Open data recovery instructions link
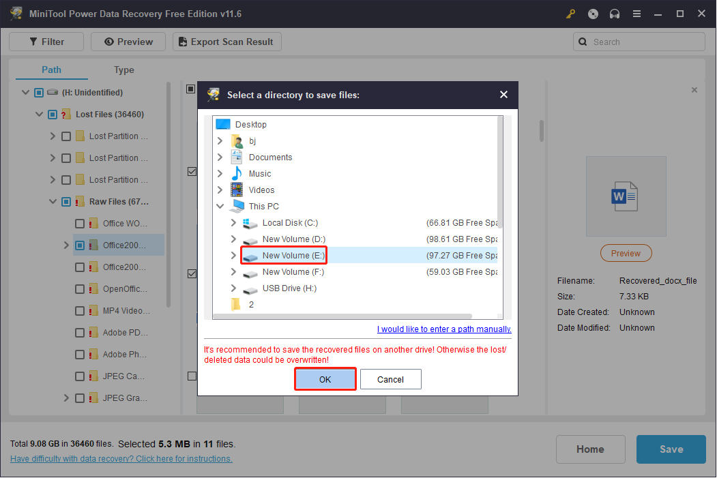The width and height of the screenshot is (717, 478). [x=121, y=459]
